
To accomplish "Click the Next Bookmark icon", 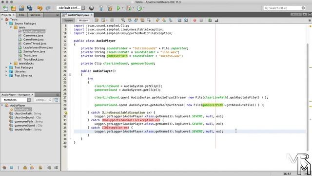I will [x=164, y=20].
